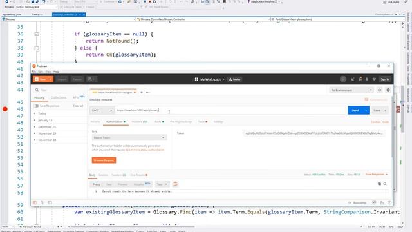
Task: Switch to the request Body tab
Action: [x=159, y=122]
